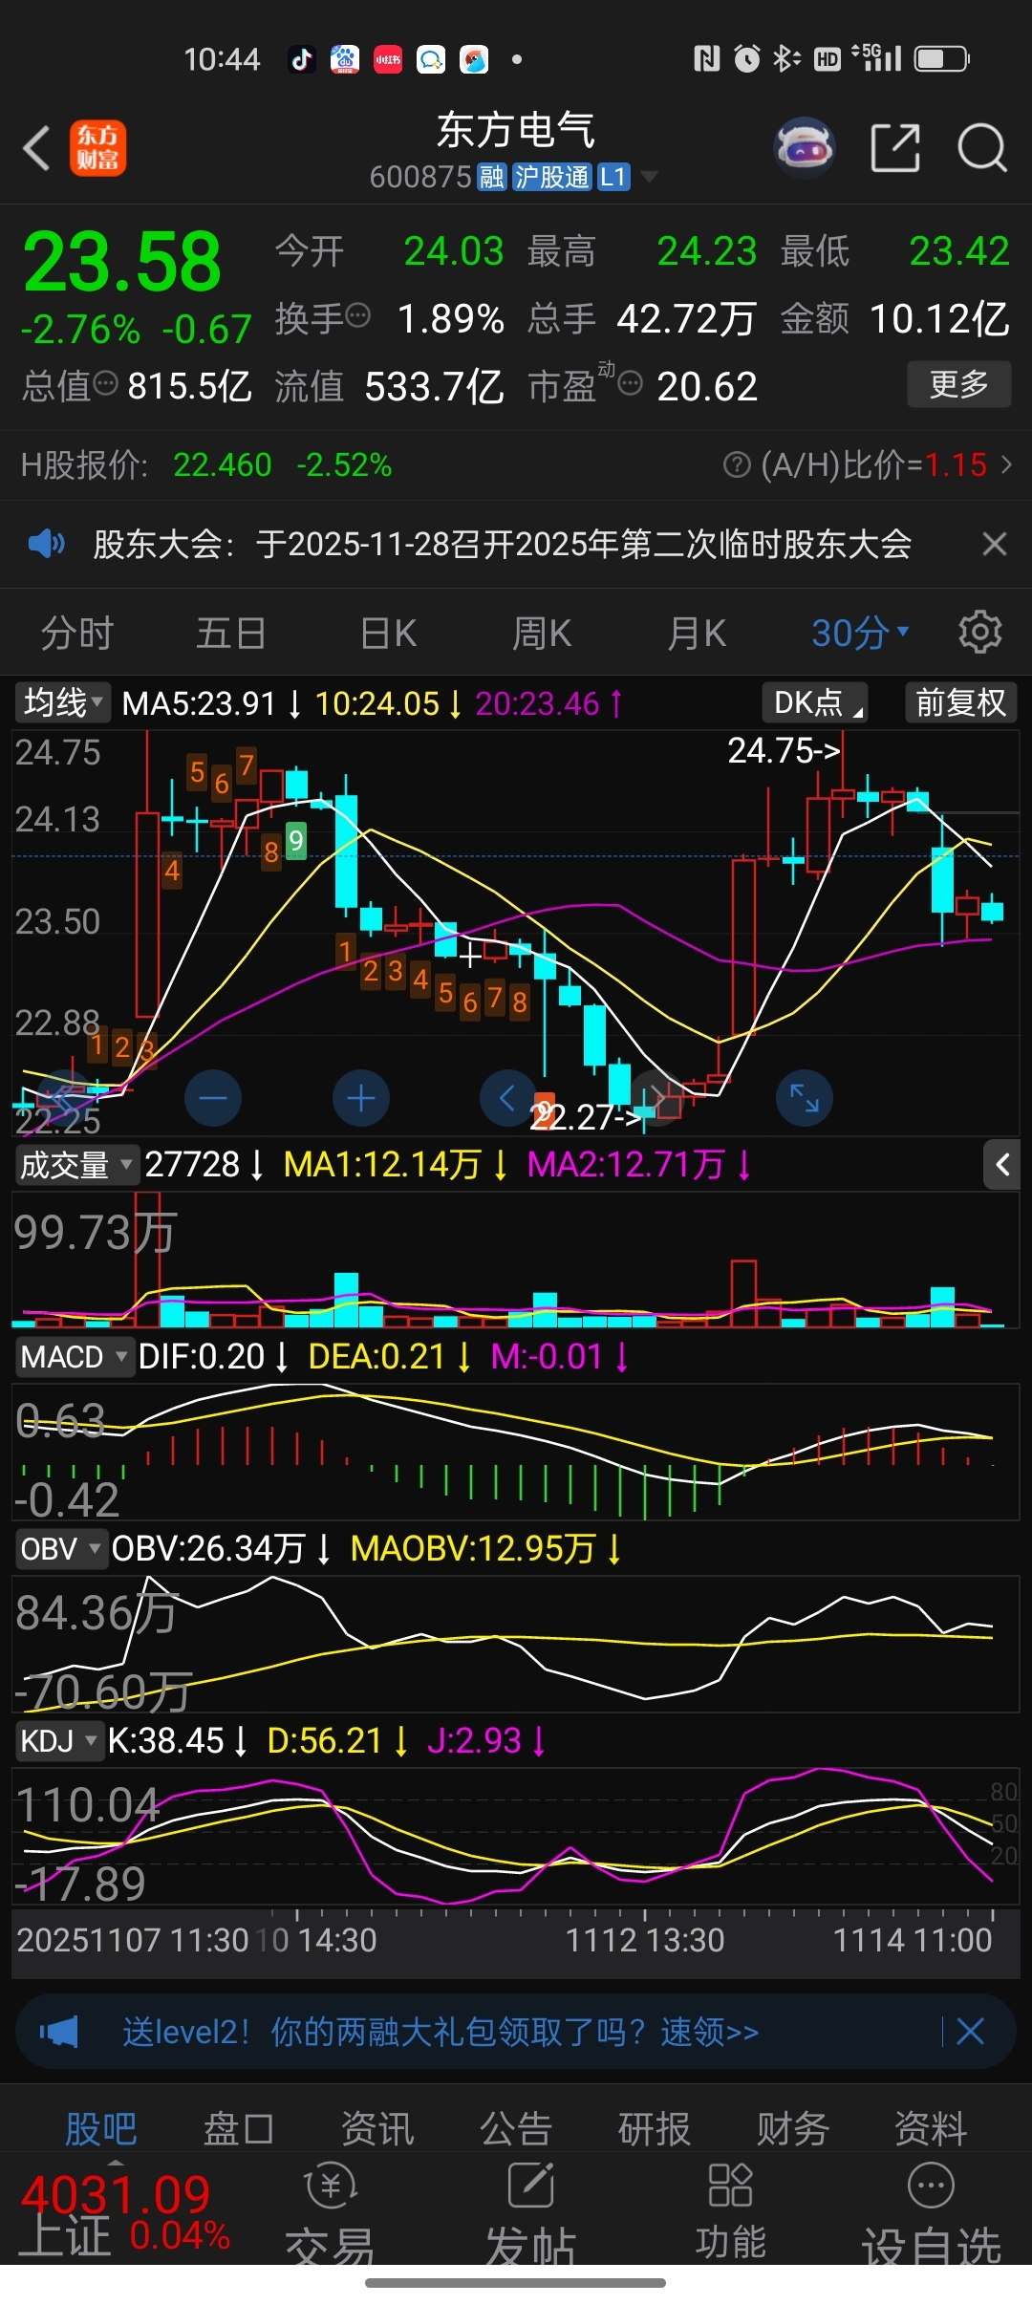Open the 股吧 tab
Viewport: 1032px width, 2305px height.
click(101, 2128)
